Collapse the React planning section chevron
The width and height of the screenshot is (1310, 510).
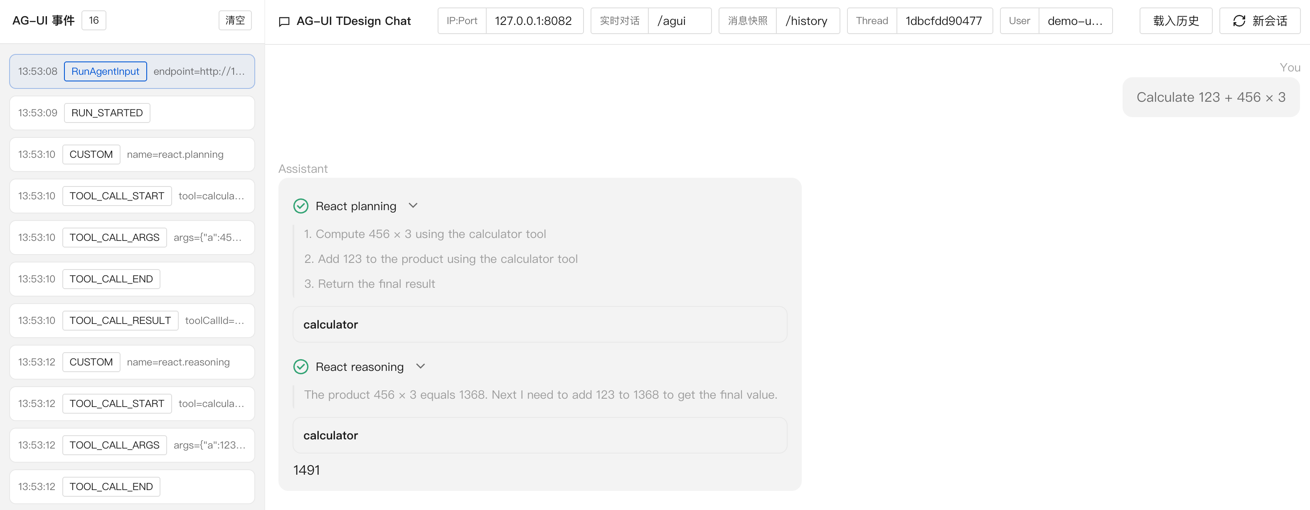coord(413,206)
